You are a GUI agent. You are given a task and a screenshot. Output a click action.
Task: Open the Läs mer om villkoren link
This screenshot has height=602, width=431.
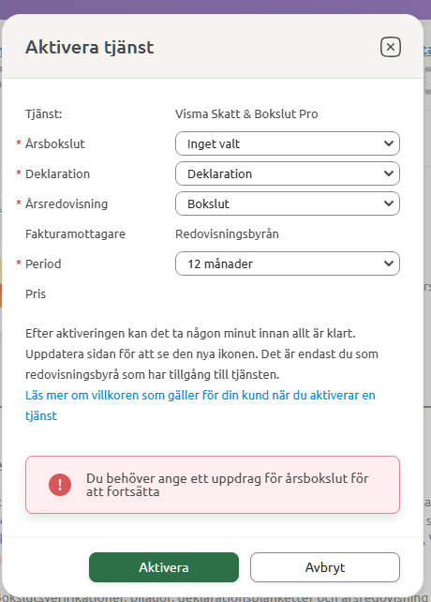click(201, 405)
